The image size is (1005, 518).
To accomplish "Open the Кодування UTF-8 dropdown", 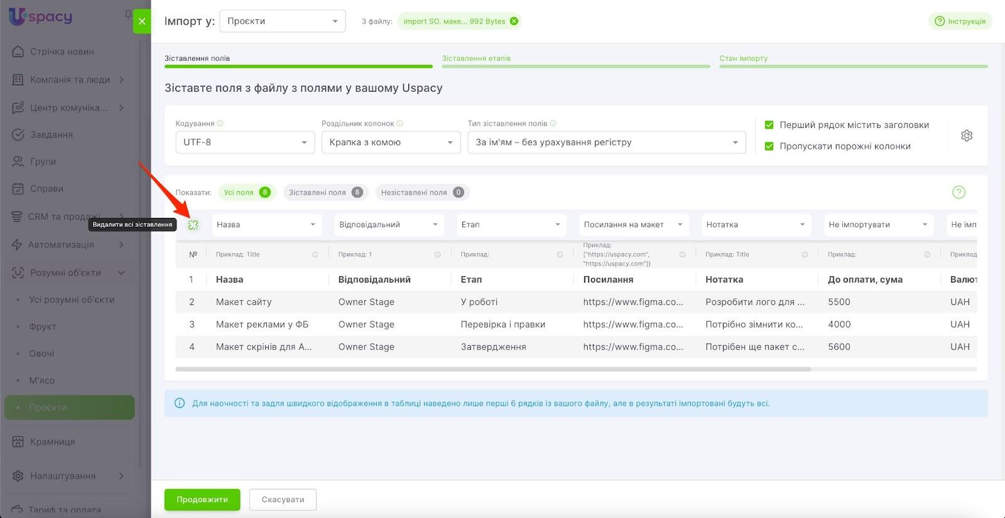I will click(x=244, y=143).
